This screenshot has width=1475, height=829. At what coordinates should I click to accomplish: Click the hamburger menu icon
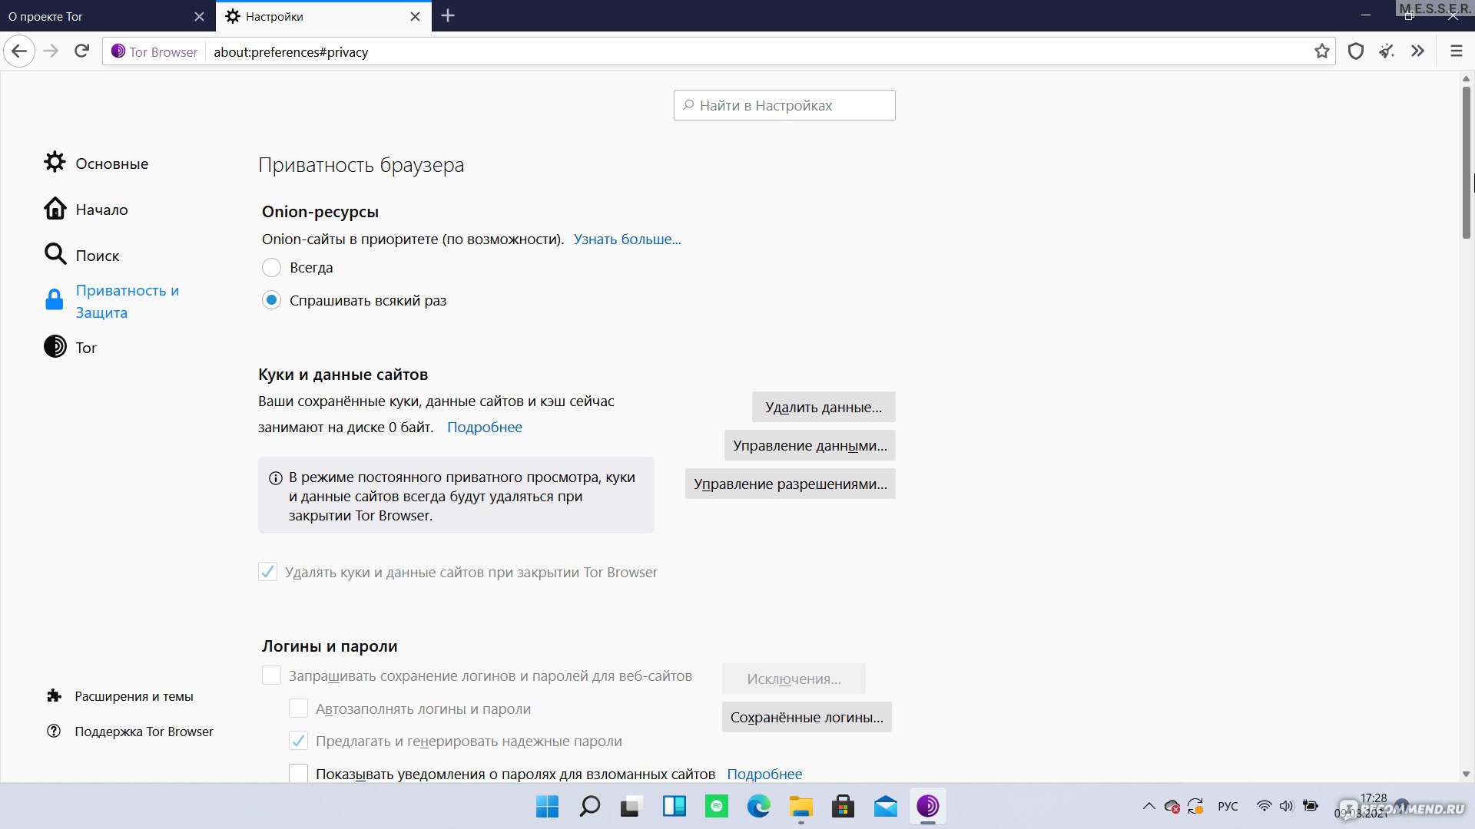pos(1456,51)
